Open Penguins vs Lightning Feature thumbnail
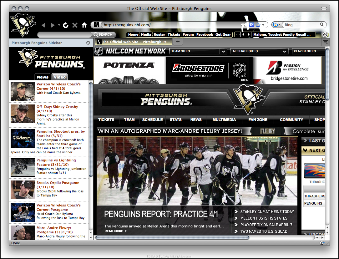Screen dimensions: 339x259 (x=23, y=167)
